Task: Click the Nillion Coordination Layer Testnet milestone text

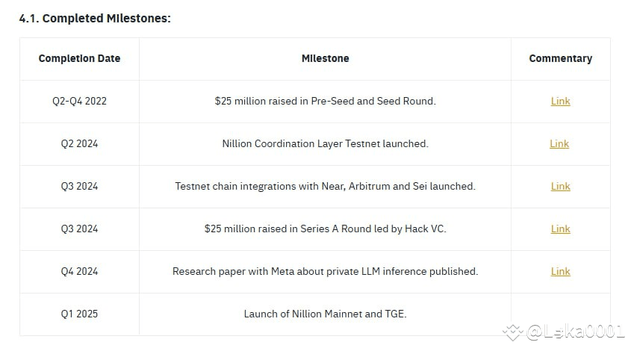Action: pyautogui.click(x=325, y=143)
